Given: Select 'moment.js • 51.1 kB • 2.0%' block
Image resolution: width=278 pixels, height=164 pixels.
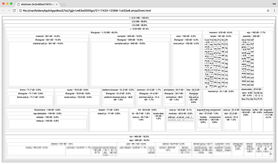Looking at the screenshot, I should (221, 98).
